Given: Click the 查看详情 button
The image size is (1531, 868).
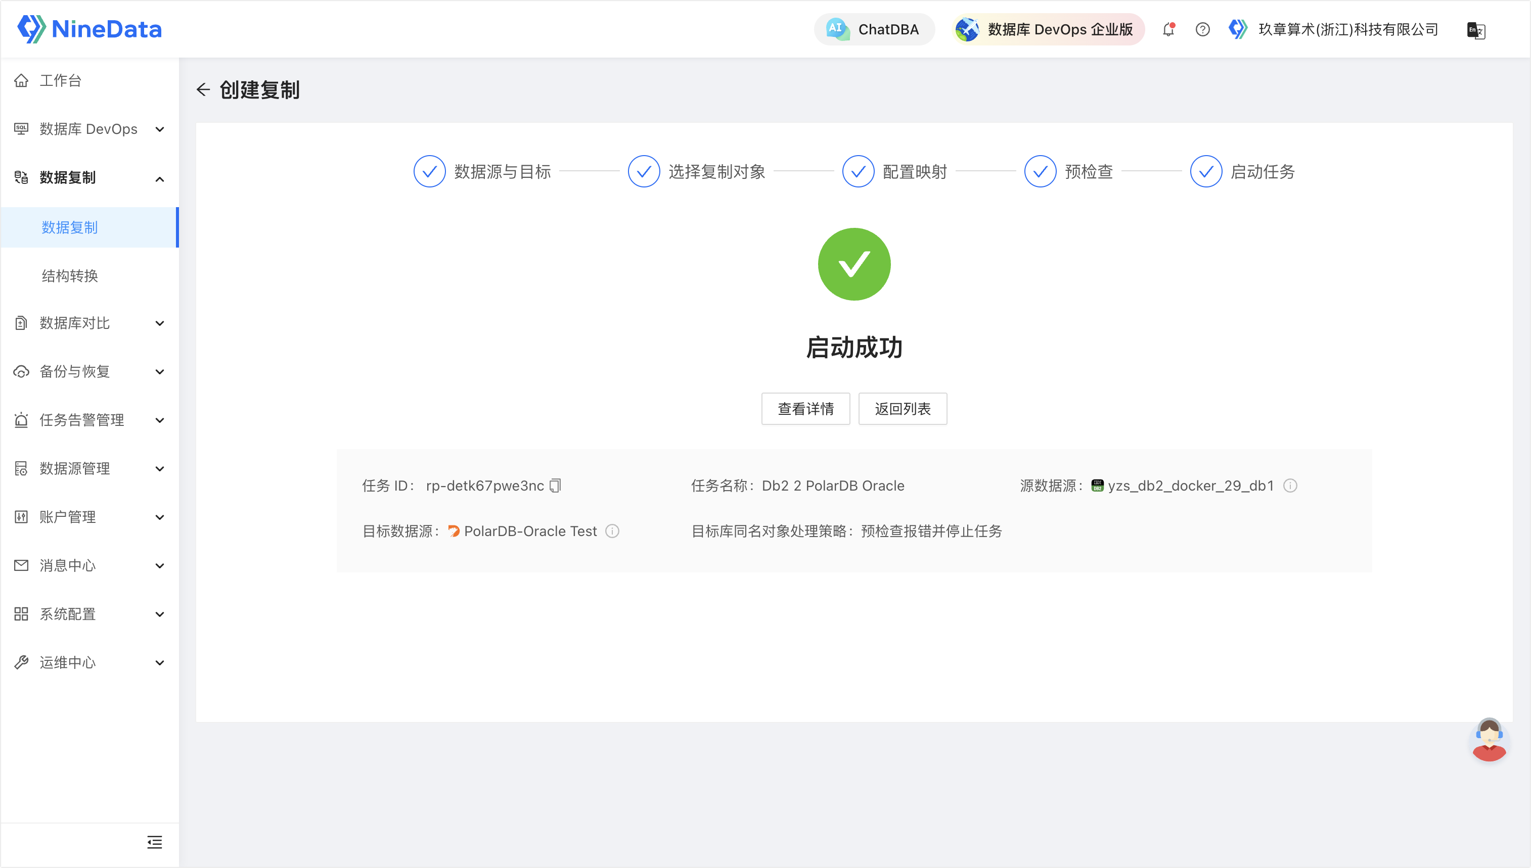Looking at the screenshot, I should [805, 409].
